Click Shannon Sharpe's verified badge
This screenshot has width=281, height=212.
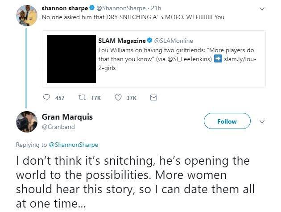coord(92,8)
